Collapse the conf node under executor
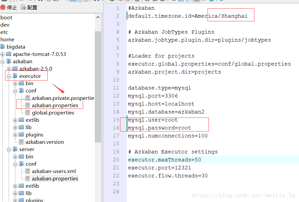Image resolution: width=299 pixels, height=202 pixels. tap(15, 91)
